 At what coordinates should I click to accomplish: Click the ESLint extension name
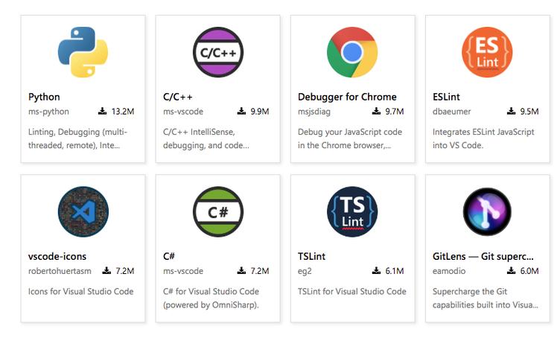(x=446, y=97)
